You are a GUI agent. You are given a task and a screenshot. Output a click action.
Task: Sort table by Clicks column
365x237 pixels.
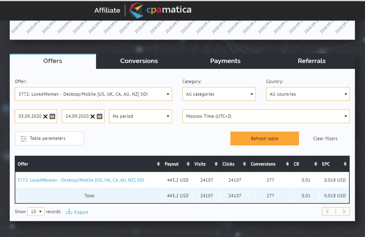pos(244,164)
